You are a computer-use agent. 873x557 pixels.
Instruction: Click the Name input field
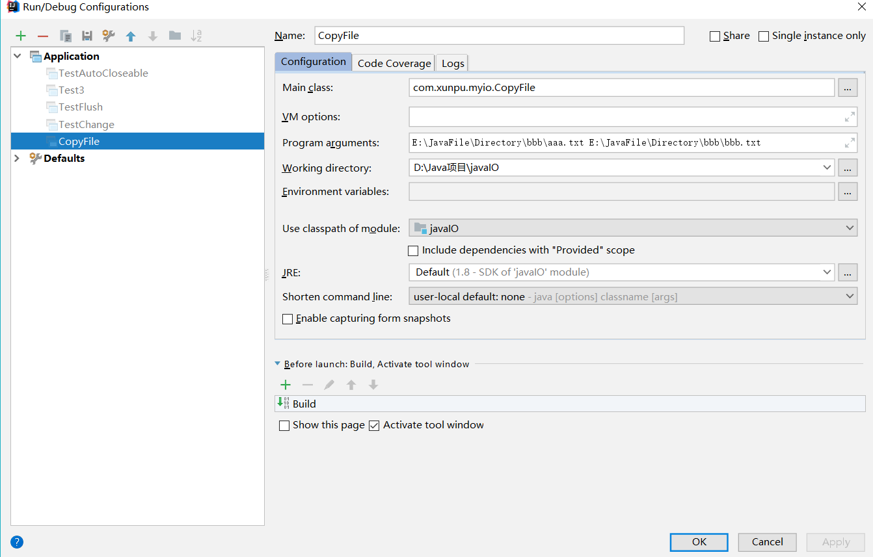[500, 36]
